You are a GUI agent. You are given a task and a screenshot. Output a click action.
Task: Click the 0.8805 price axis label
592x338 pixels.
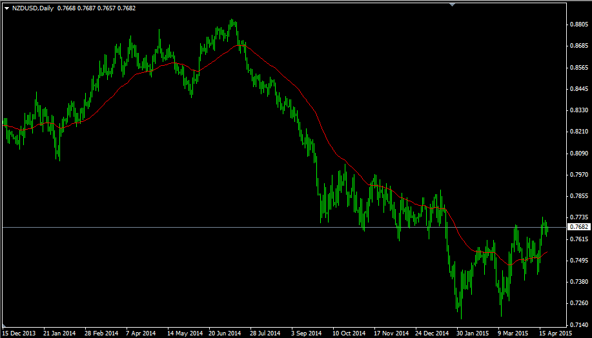[x=579, y=25]
